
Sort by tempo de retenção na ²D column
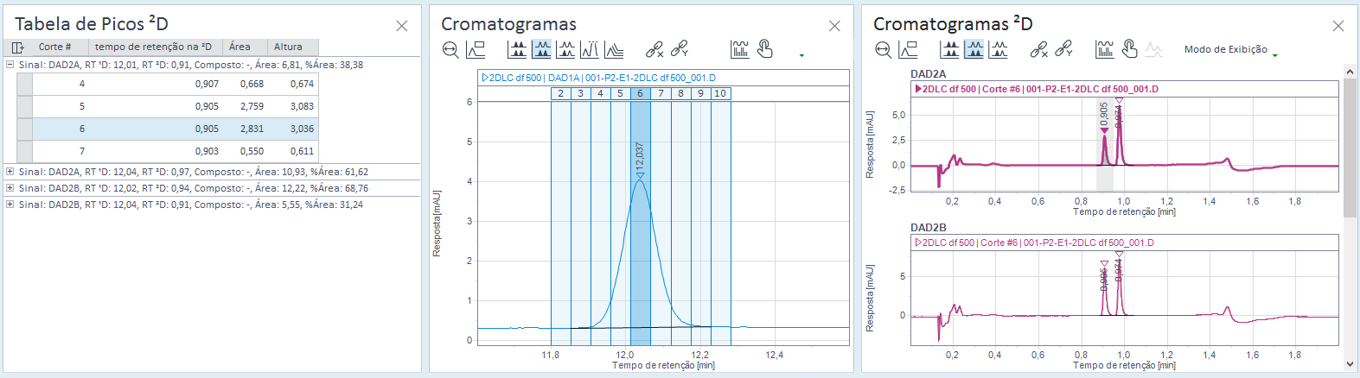pos(154,47)
